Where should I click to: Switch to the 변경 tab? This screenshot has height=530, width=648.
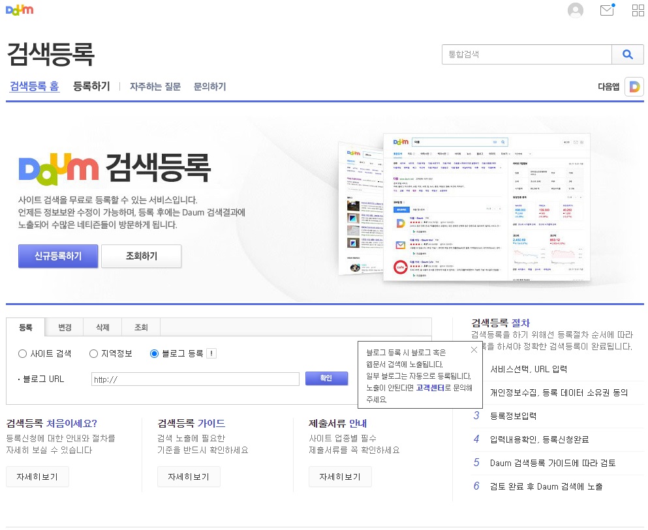[63, 328]
